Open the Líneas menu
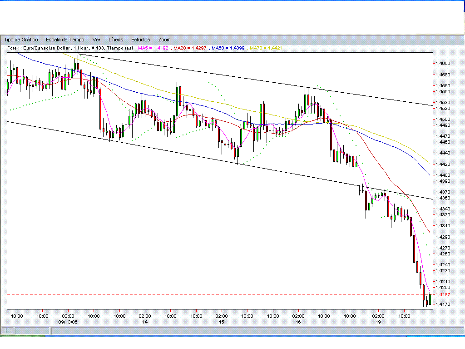Viewport: 465px width, 349px height. pos(116,40)
